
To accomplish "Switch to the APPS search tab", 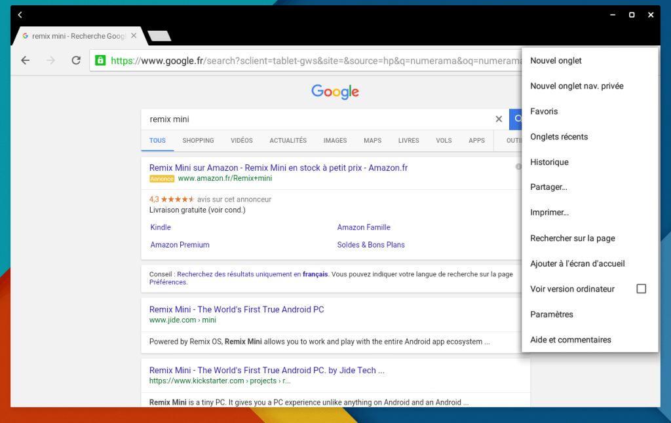I will [x=477, y=140].
